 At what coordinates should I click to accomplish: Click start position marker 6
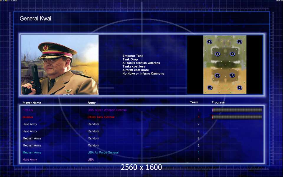point(232,75)
